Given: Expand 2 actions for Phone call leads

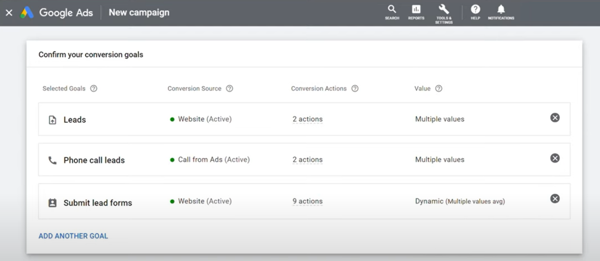Looking at the screenshot, I should pyautogui.click(x=307, y=160).
